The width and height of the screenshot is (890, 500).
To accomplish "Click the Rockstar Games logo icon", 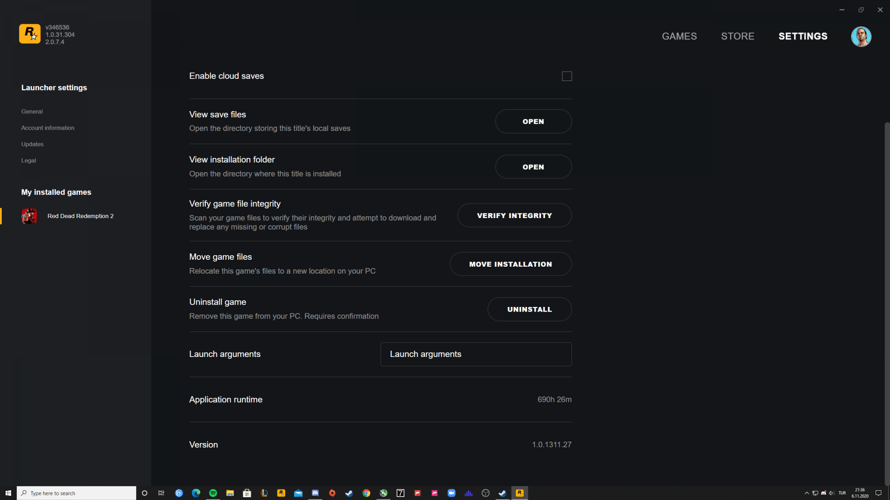I will pos(30,34).
